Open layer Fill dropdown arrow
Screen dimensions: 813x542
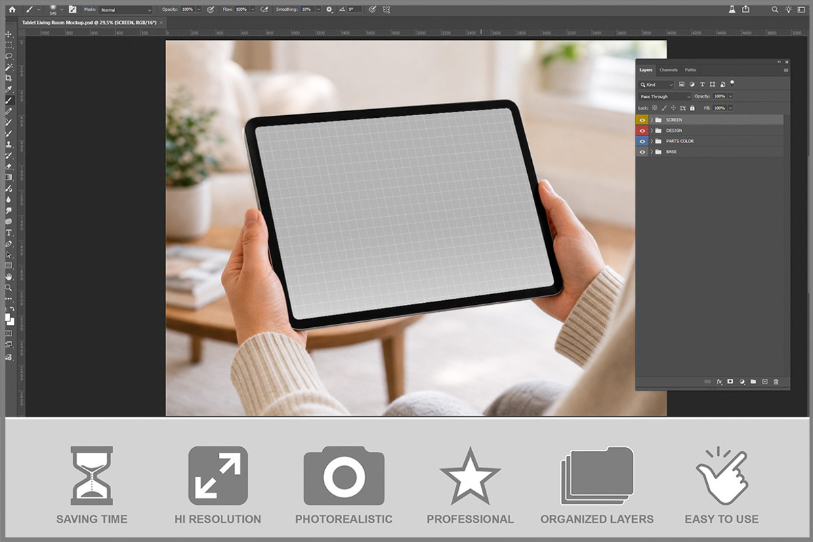730,108
